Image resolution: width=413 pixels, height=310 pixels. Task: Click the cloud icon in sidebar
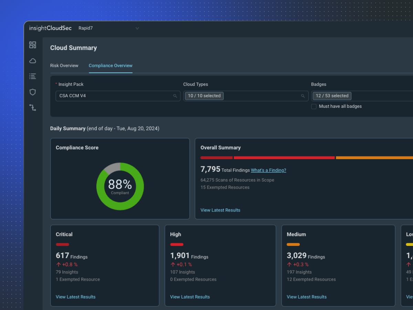(x=33, y=61)
